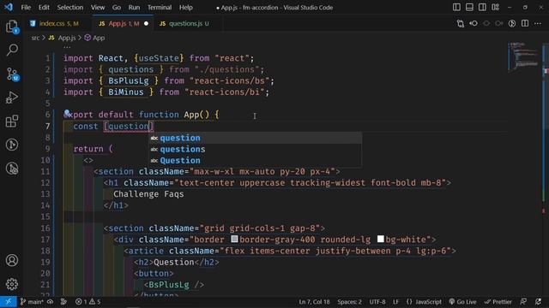Open the Run menu
Screen dimensions: 549x308
coord(134,8)
